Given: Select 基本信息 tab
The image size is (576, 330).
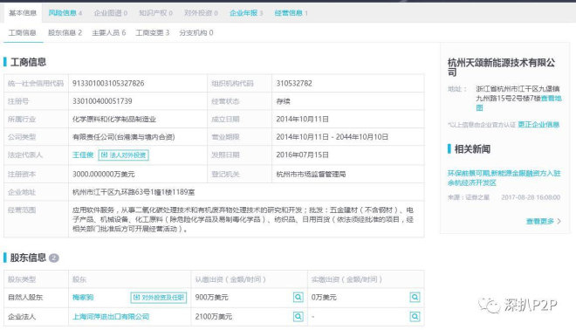Looking at the screenshot, I should pos(23,13).
